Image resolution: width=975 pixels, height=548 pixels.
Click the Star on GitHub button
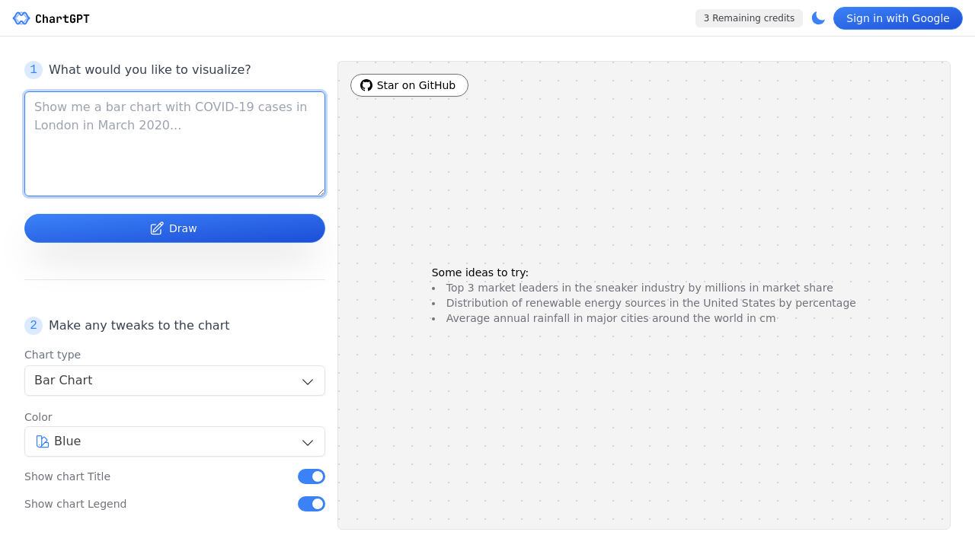point(409,85)
